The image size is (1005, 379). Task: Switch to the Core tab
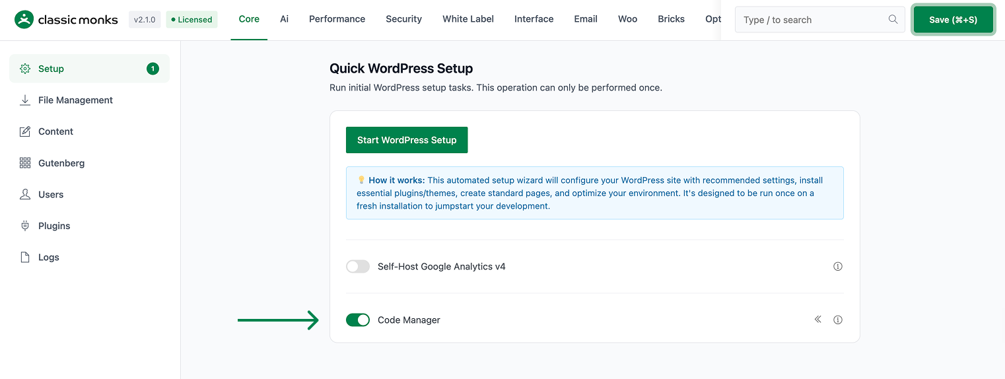(x=249, y=19)
